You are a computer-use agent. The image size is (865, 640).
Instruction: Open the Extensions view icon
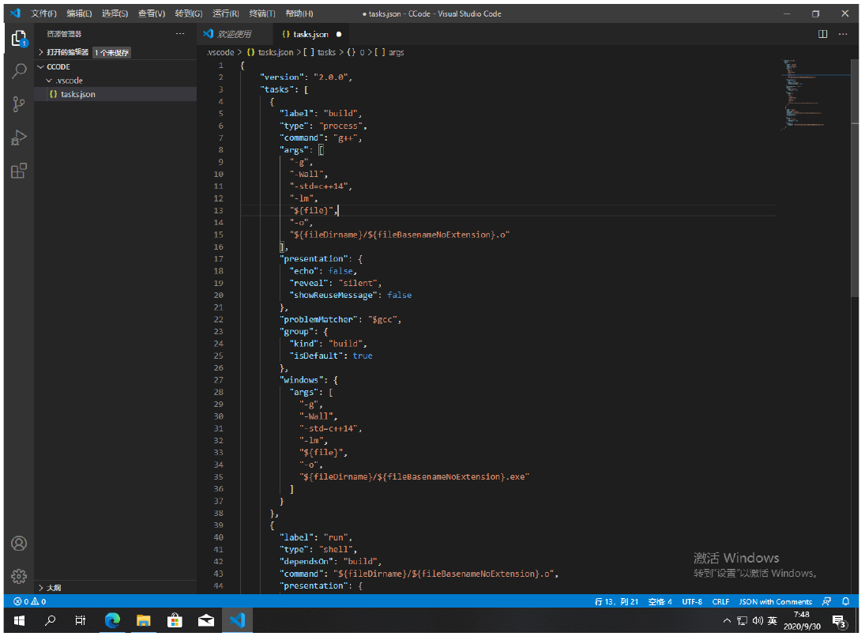click(19, 171)
